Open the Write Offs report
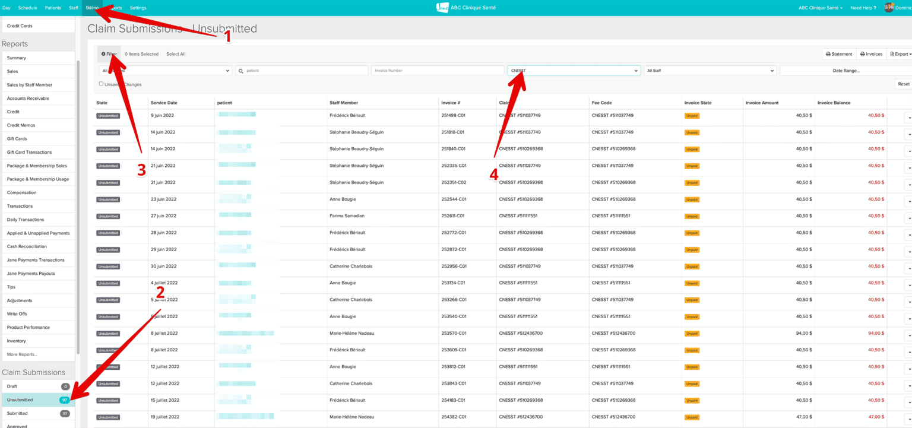Screen dimensions: 912x428 [x=38, y=314]
